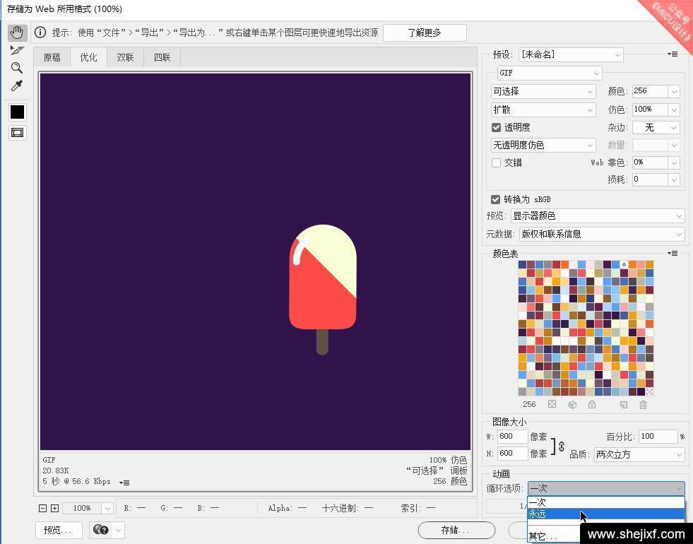693x544 pixels.
Task: Select the Eyedropper tool
Action: pyautogui.click(x=17, y=85)
